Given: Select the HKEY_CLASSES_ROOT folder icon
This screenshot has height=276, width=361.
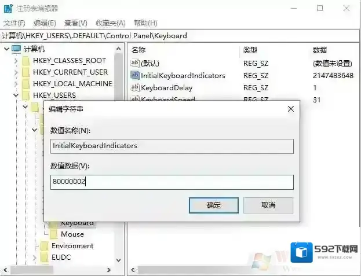Looking at the screenshot, I should pyautogui.click(x=26, y=61).
